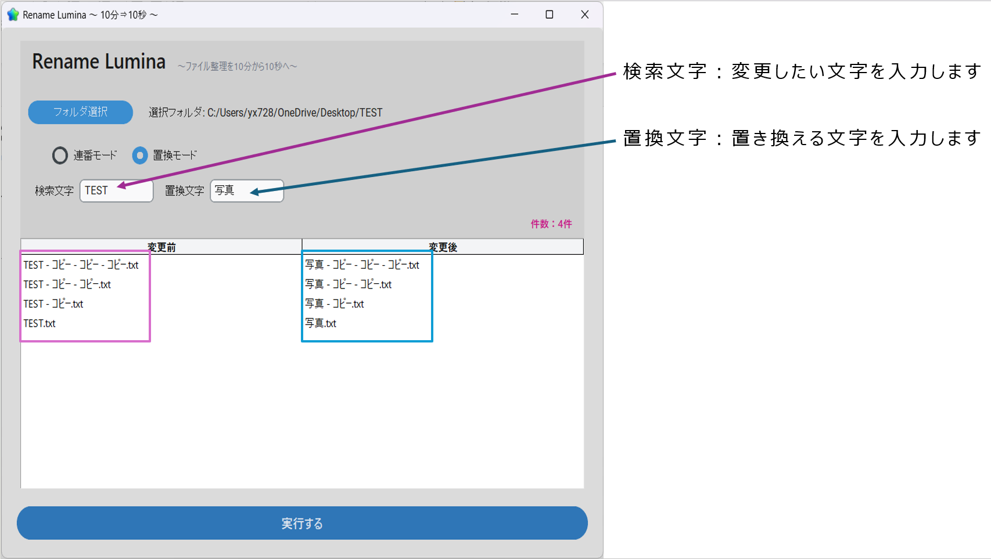This screenshot has height=559, width=991.
Task: Close the Rename Lumina window
Action: 584,15
